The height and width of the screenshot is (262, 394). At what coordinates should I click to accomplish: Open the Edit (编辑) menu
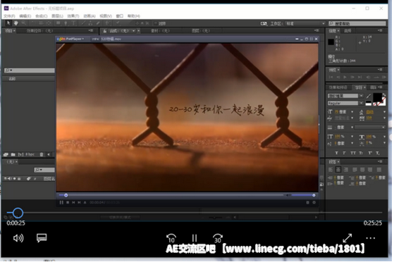(x=25, y=16)
